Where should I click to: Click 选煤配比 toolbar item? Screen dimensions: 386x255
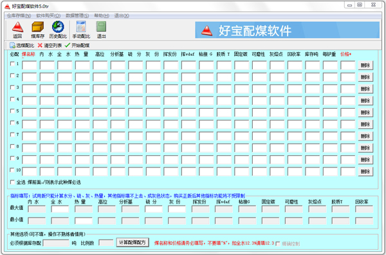pos(22,45)
